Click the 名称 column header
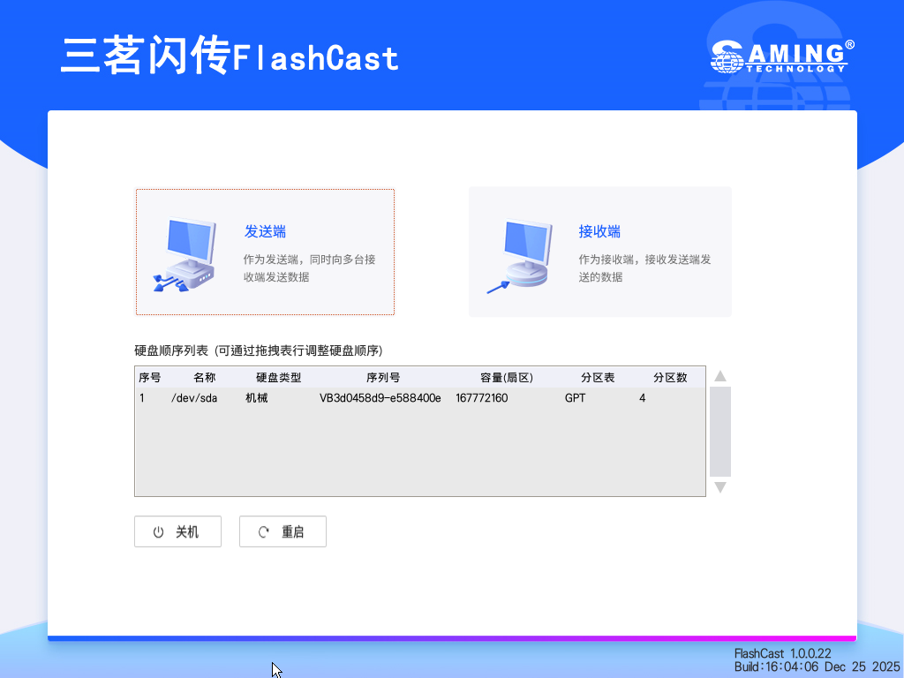The height and width of the screenshot is (678, 904). point(204,378)
